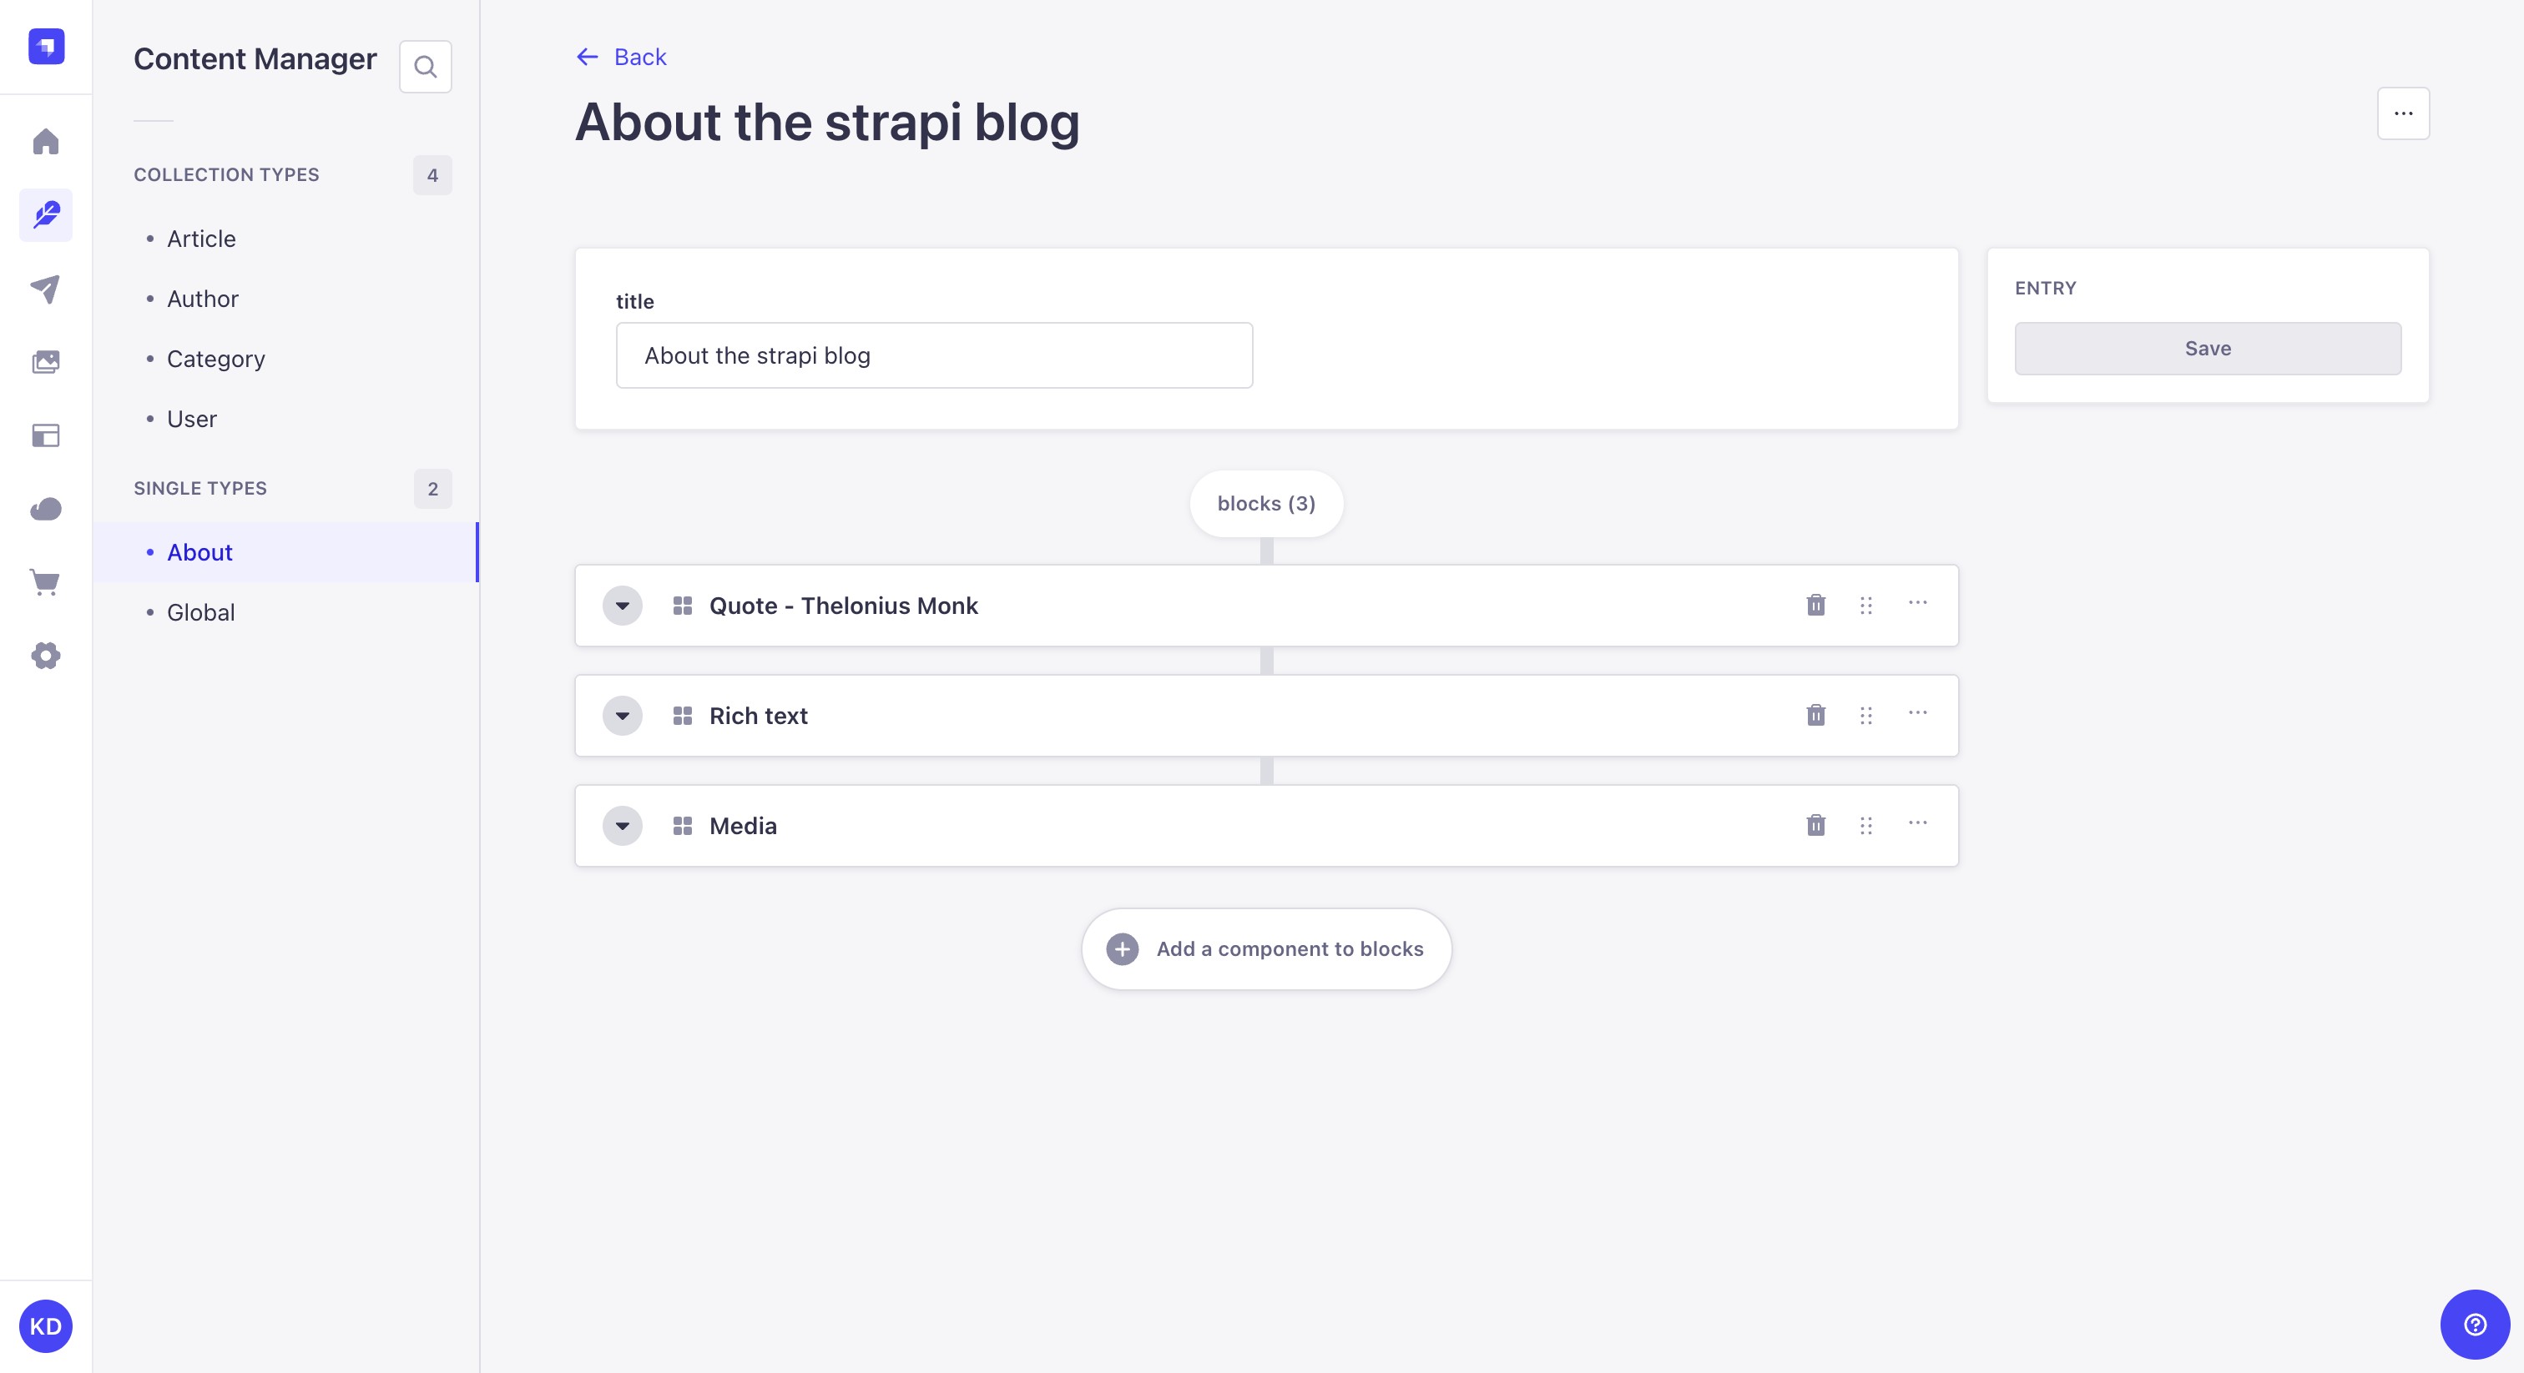Open the help button at bottom right
Viewport: 2524px width, 1373px height.
(2475, 1324)
